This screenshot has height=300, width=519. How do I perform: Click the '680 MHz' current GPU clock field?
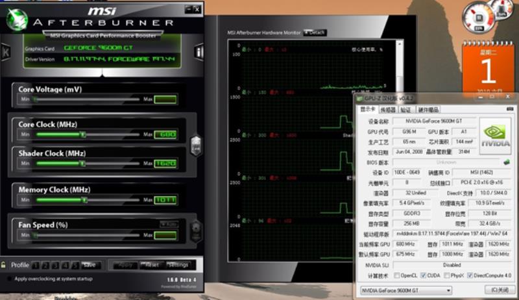coord(405,244)
